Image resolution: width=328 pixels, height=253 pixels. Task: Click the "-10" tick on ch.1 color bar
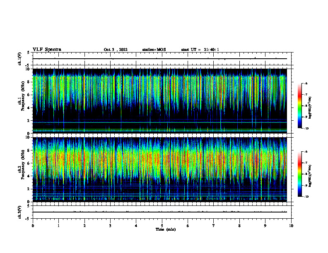(x=306, y=129)
